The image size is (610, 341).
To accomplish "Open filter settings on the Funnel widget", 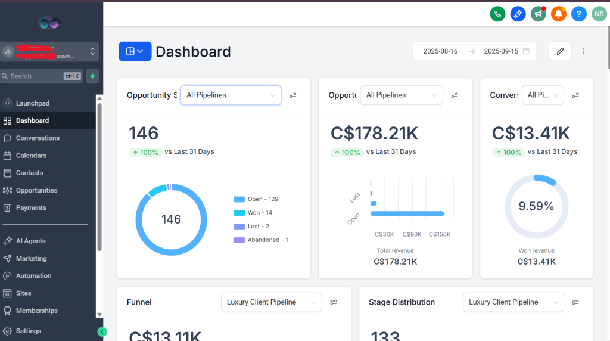I will click(x=334, y=302).
